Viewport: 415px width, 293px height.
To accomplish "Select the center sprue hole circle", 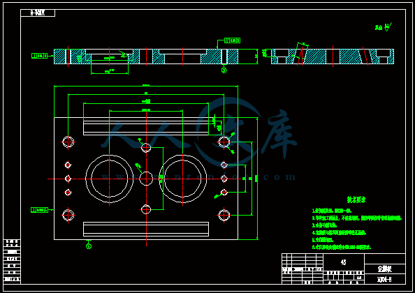I will (146, 179).
